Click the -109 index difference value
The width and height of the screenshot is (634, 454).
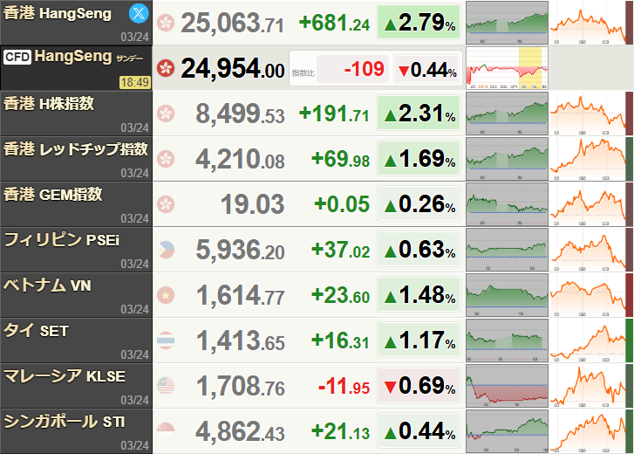pyautogui.click(x=364, y=69)
